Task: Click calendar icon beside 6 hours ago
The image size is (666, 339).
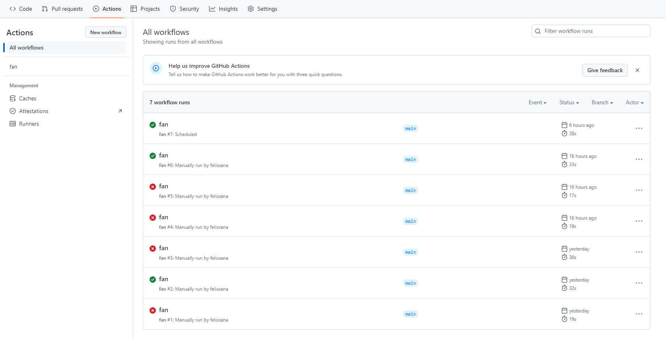Action: coord(564,125)
